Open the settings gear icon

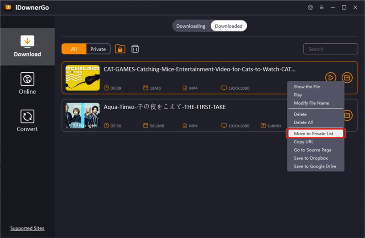310,8
